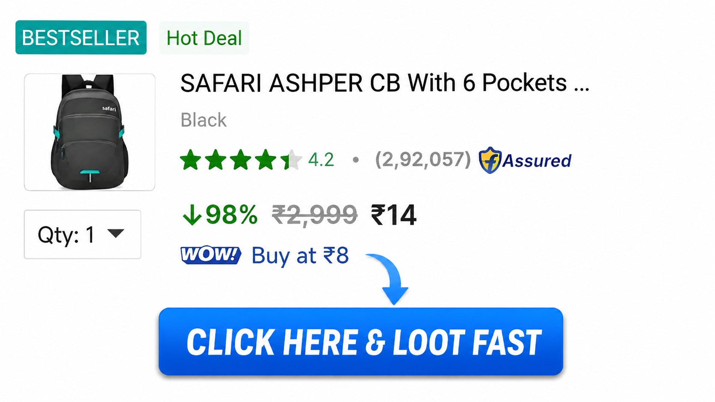715x402 pixels.
Task: Click the 4.2 rating number
Action: pyautogui.click(x=321, y=160)
